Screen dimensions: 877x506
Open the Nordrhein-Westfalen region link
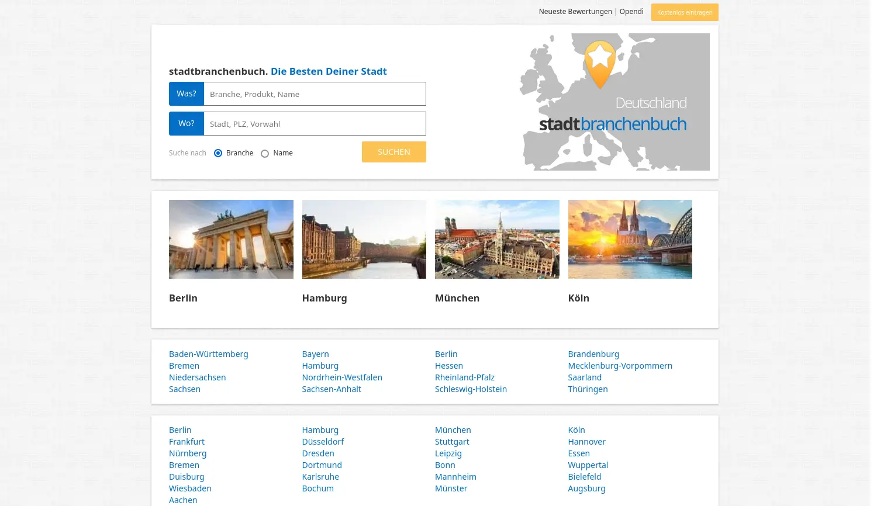tap(342, 377)
